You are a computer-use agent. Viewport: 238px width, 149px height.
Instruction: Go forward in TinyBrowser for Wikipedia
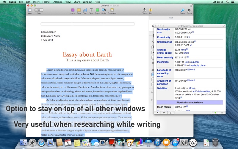(x=164, y=113)
